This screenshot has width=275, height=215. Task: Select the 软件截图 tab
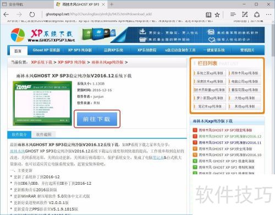[x=43, y=135]
